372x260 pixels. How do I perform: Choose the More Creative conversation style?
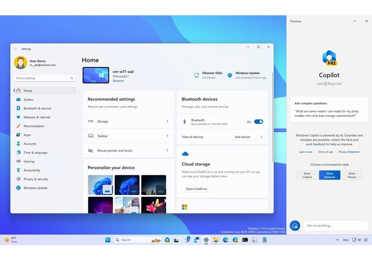coord(307,175)
